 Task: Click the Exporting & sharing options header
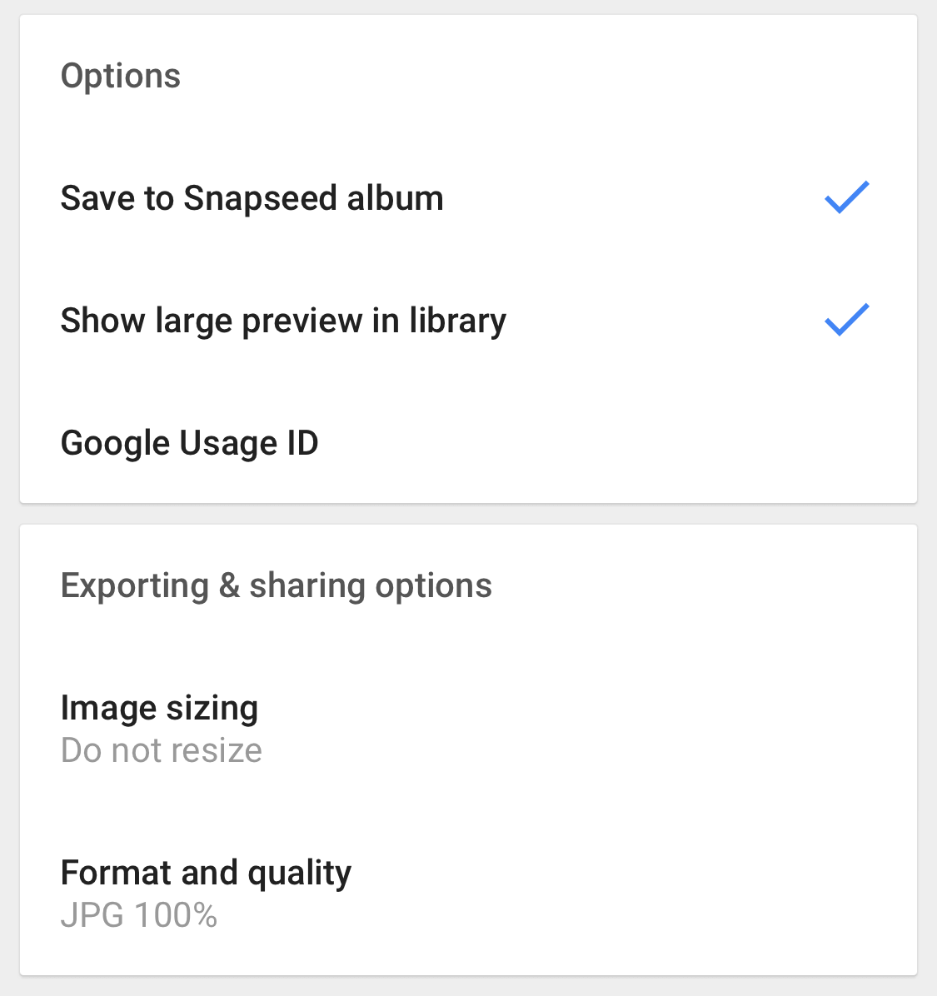coord(277,585)
